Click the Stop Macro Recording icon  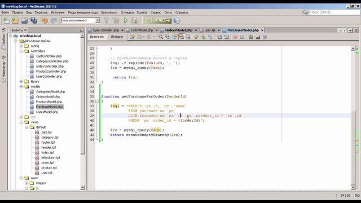242,37
